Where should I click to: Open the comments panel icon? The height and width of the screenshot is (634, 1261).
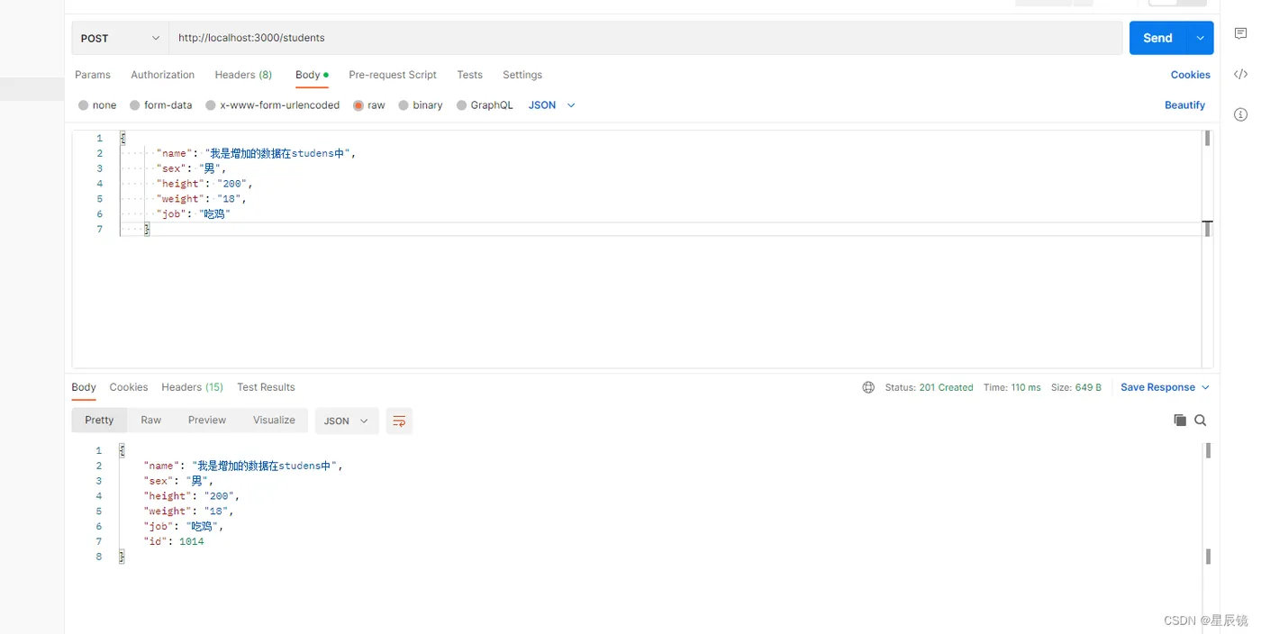(x=1240, y=33)
